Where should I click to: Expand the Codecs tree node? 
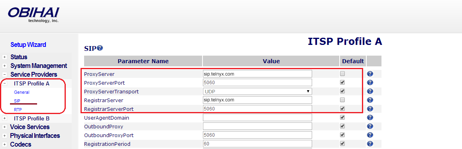(x=4, y=145)
